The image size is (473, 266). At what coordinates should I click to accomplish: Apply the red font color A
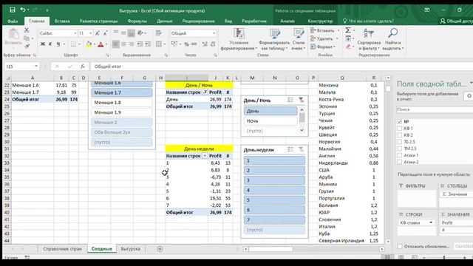[x=101, y=44]
